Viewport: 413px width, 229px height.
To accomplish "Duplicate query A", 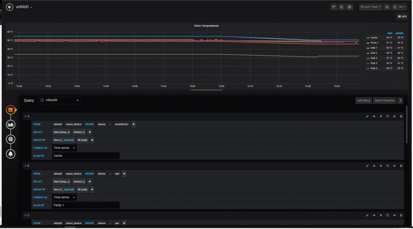I will 387,116.
